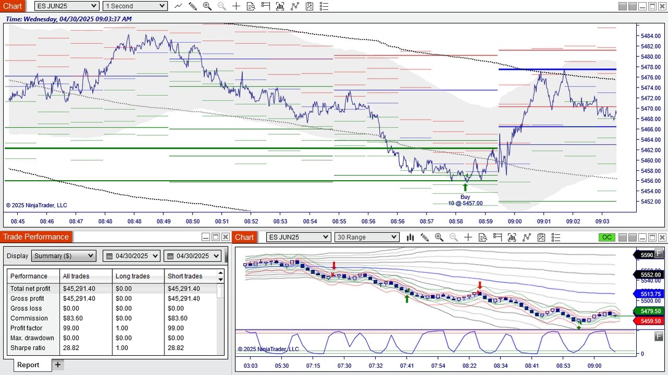The image size is (668, 375).
Task: Open Chart Trader in 30 Range chart
Action: (x=497, y=238)
